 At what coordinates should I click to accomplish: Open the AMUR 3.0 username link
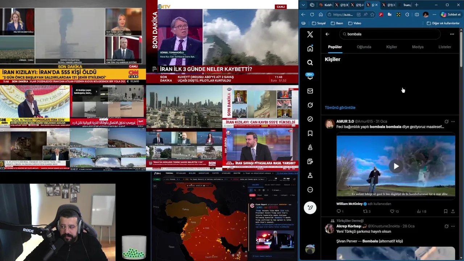pyautogui.click(x=345, y=121)
